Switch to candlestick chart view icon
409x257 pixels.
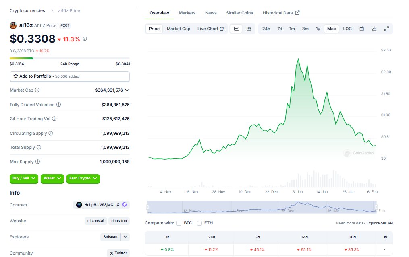tap(249, 29)
